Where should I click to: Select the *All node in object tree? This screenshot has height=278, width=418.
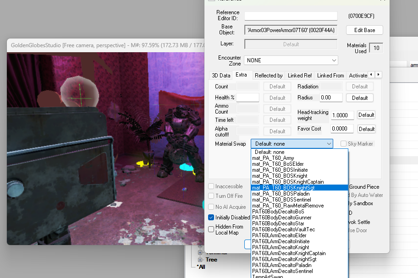tap(201, 267)
